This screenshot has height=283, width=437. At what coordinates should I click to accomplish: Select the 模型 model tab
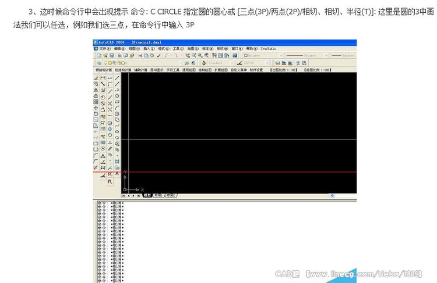pos(147,195)
